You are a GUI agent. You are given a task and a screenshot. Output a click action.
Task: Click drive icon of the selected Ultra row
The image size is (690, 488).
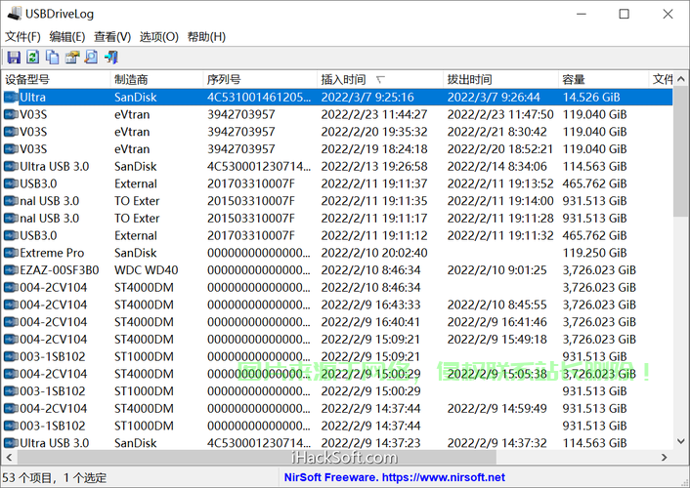click(11, 98)
